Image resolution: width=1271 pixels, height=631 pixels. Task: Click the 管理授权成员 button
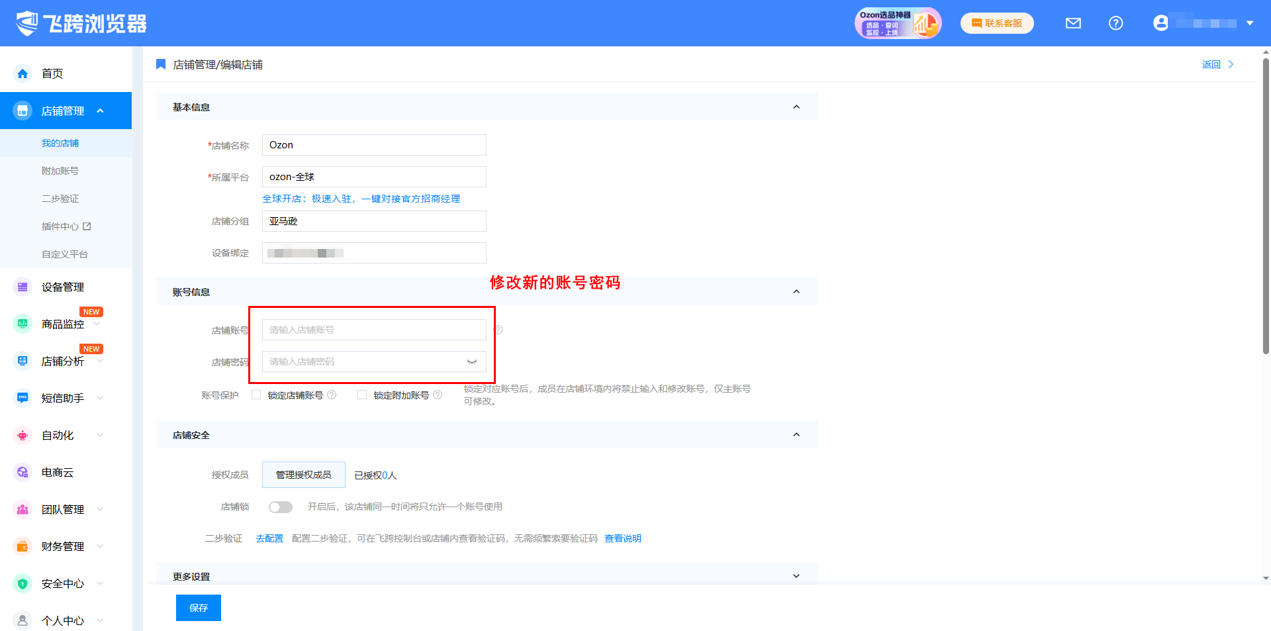304,475
